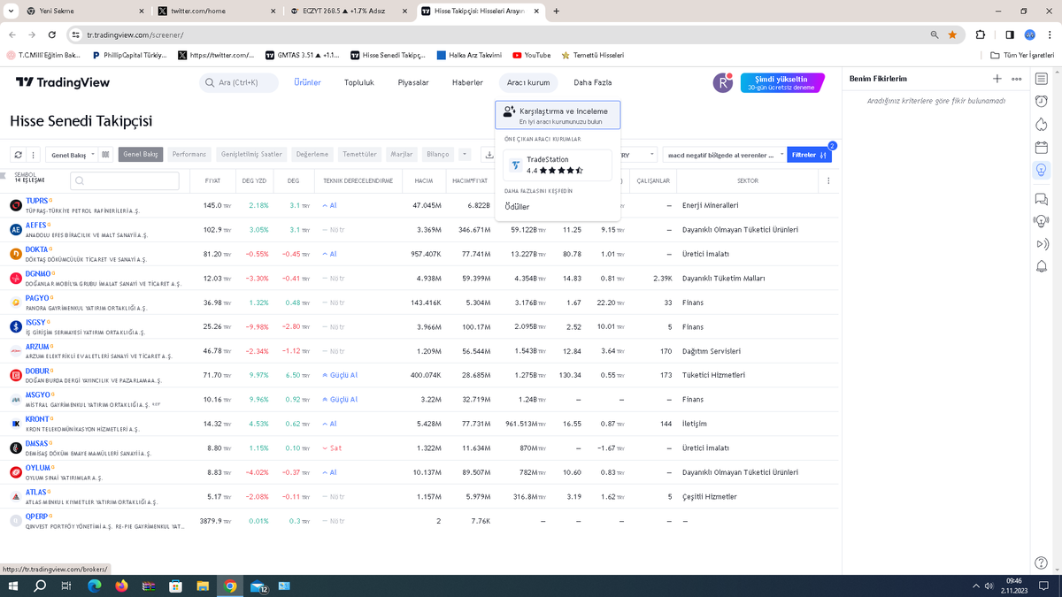The image size is (1062, 597).
Task: Open the Temettü Hisseleri bookmark
Action: (592, 55)
